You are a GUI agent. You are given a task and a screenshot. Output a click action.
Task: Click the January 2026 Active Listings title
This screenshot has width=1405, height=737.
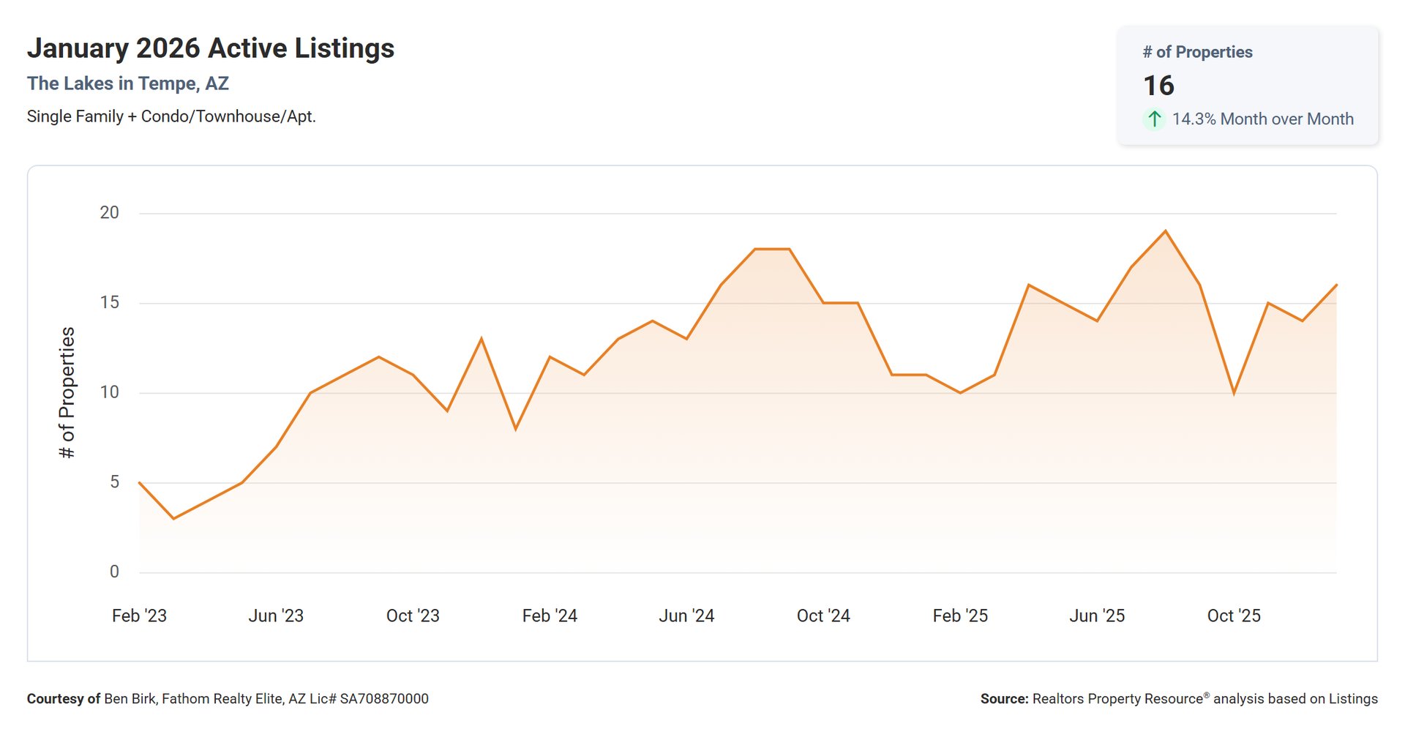(x=211, y=48)
